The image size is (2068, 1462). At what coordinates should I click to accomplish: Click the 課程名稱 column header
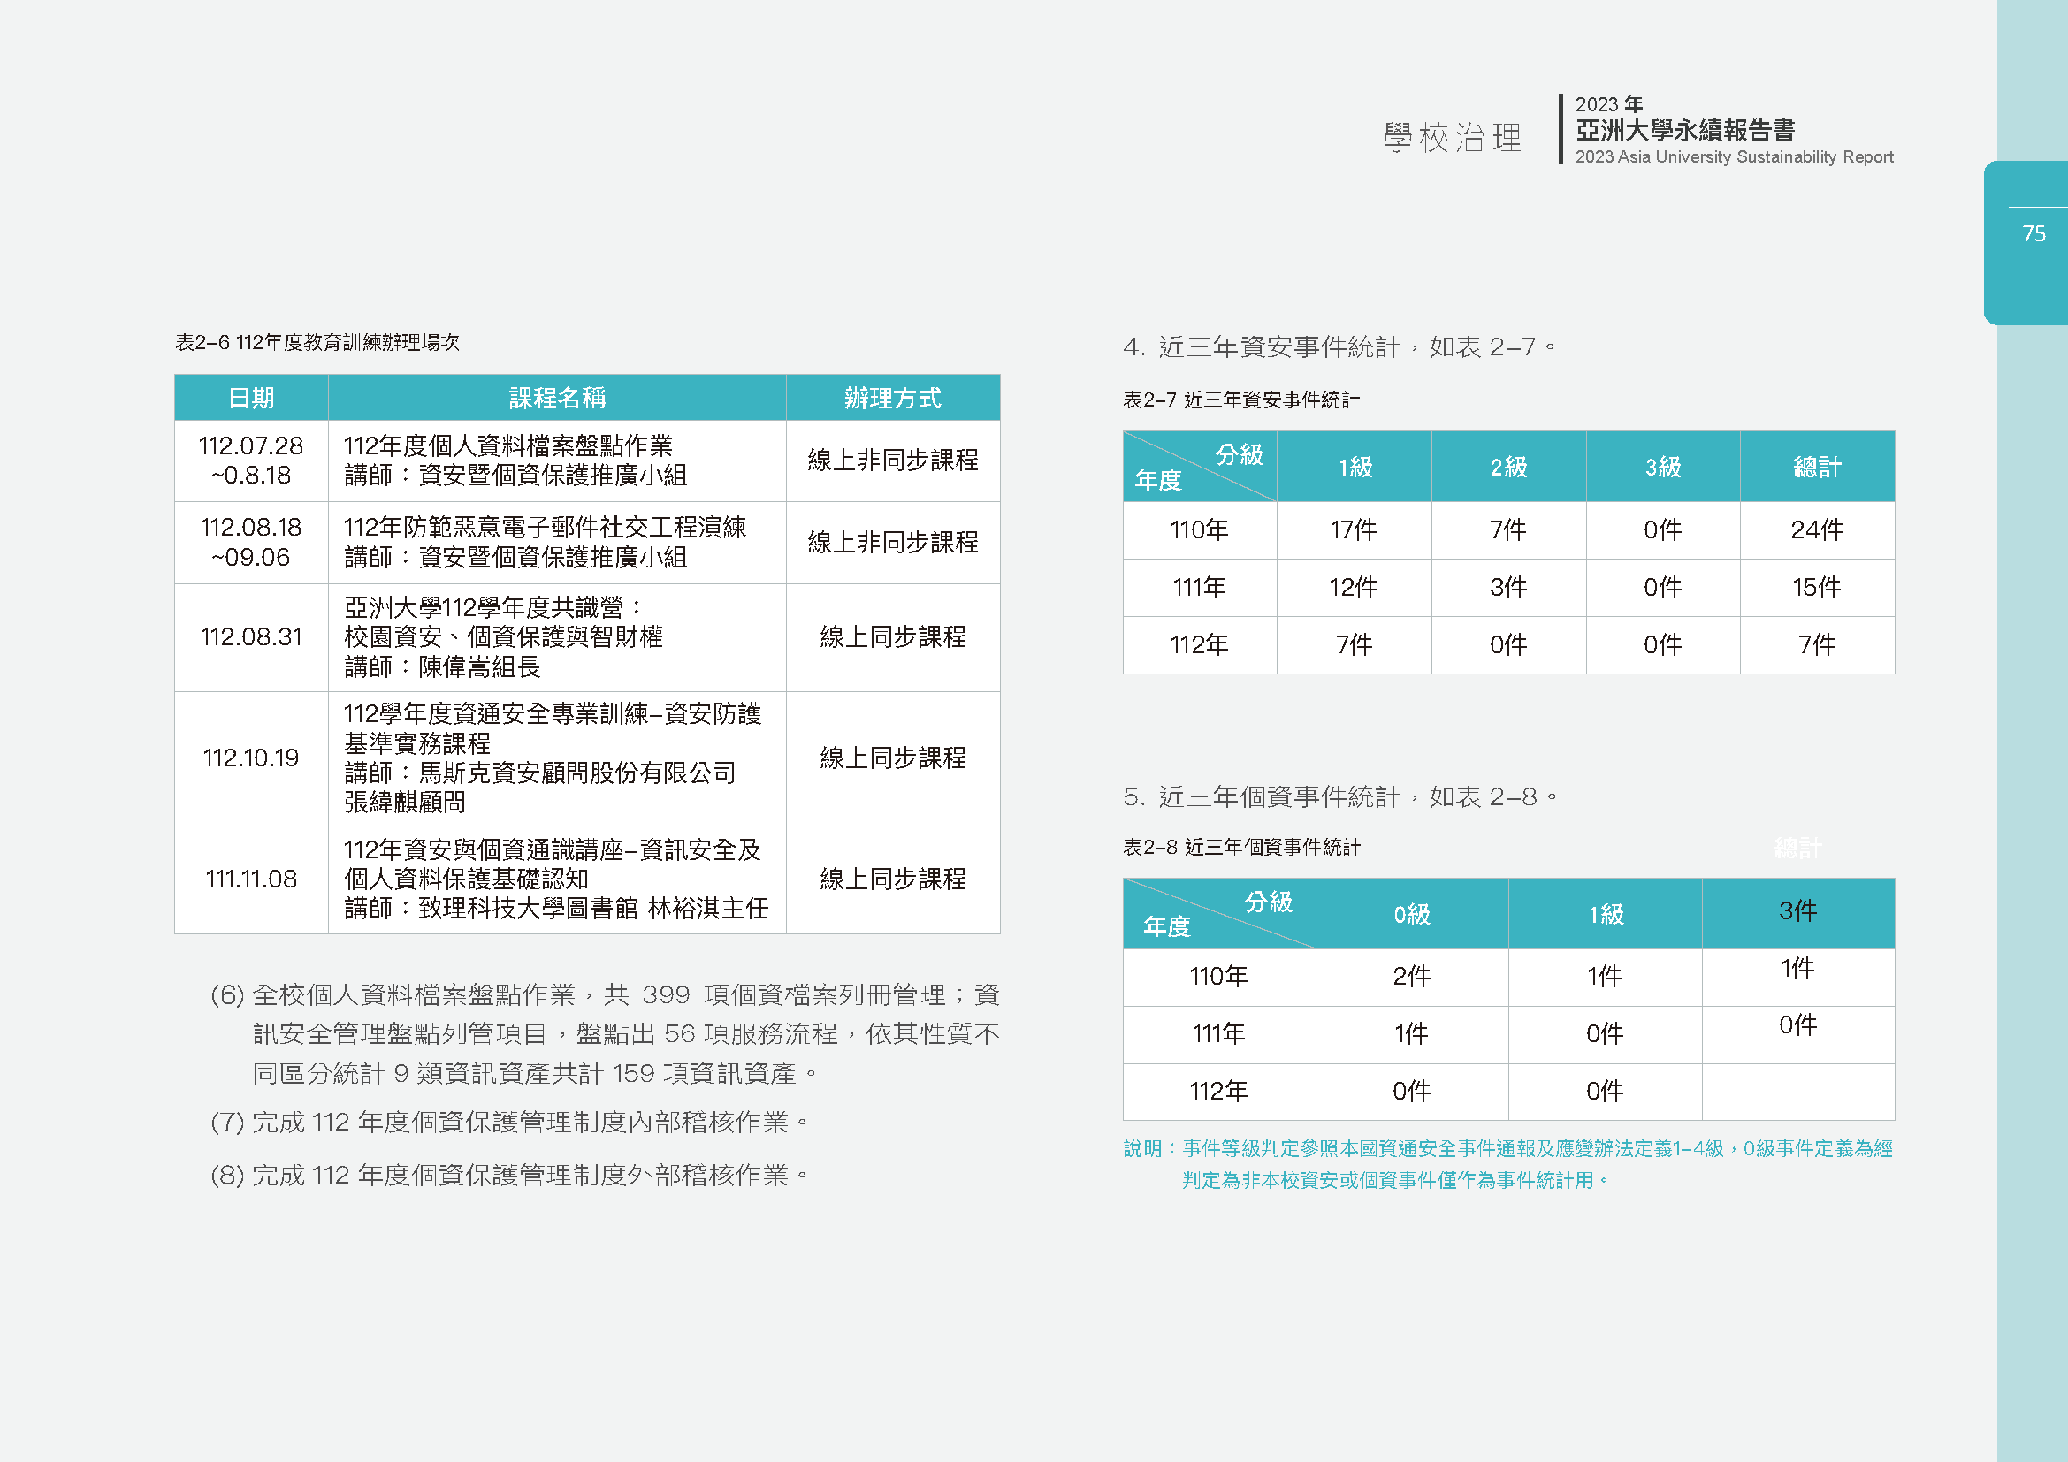point(557,398)
